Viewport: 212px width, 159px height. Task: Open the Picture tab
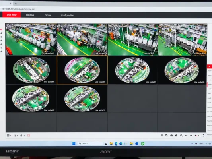point(48,15)
